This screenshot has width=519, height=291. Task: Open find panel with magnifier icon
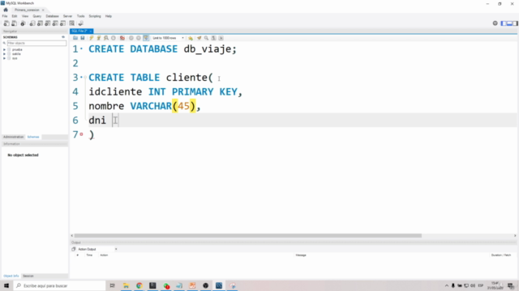[x=206, y=38]
